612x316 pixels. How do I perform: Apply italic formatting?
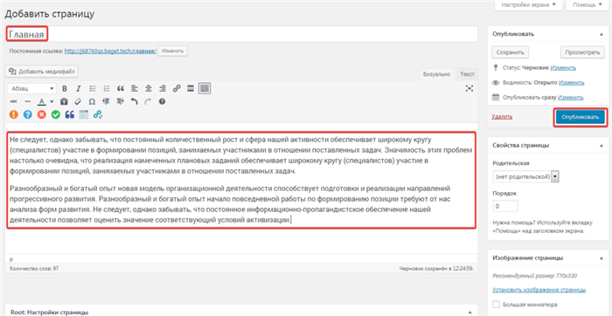click(78, 88)
